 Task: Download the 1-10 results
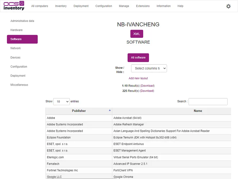click(x=147, y=86)
